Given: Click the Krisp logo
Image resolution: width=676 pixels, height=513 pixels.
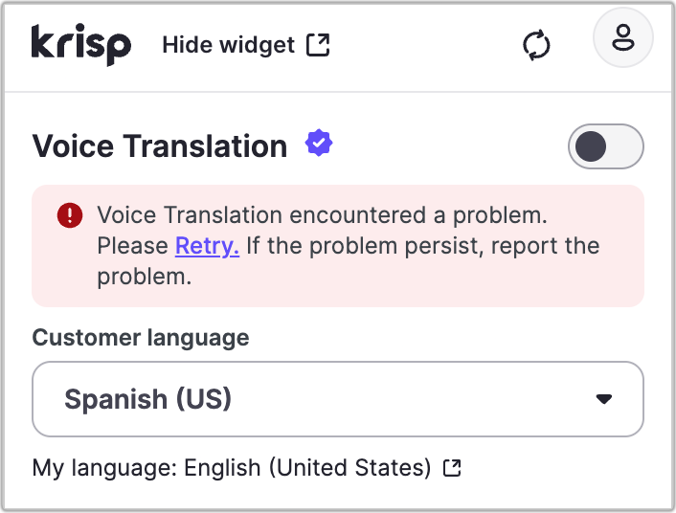Looking at the screenshot, I should [x=80, y=44].
